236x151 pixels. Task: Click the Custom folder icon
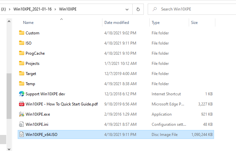tap(22, 33)
